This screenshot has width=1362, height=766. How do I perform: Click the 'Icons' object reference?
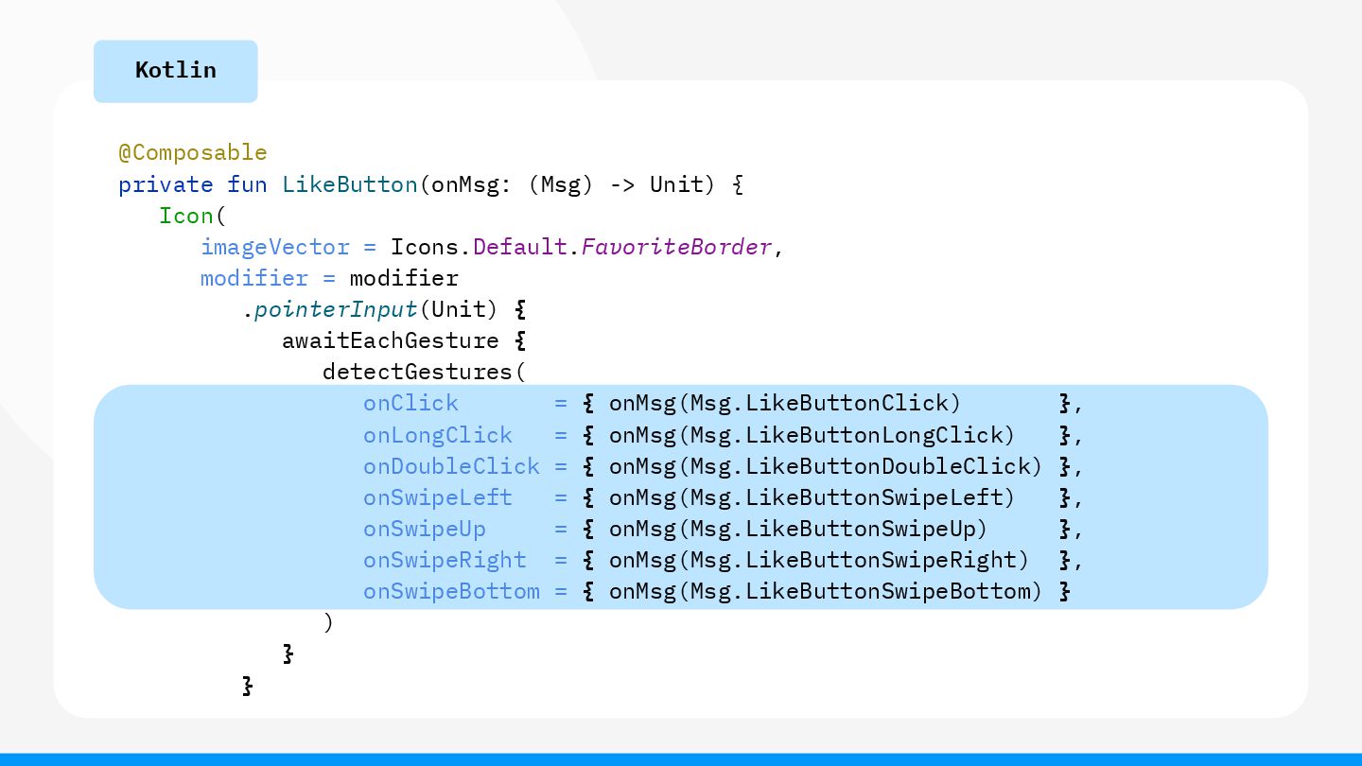point(425,247)
